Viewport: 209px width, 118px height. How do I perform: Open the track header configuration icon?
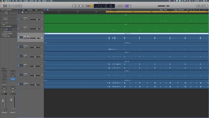(x=42, y=12)
